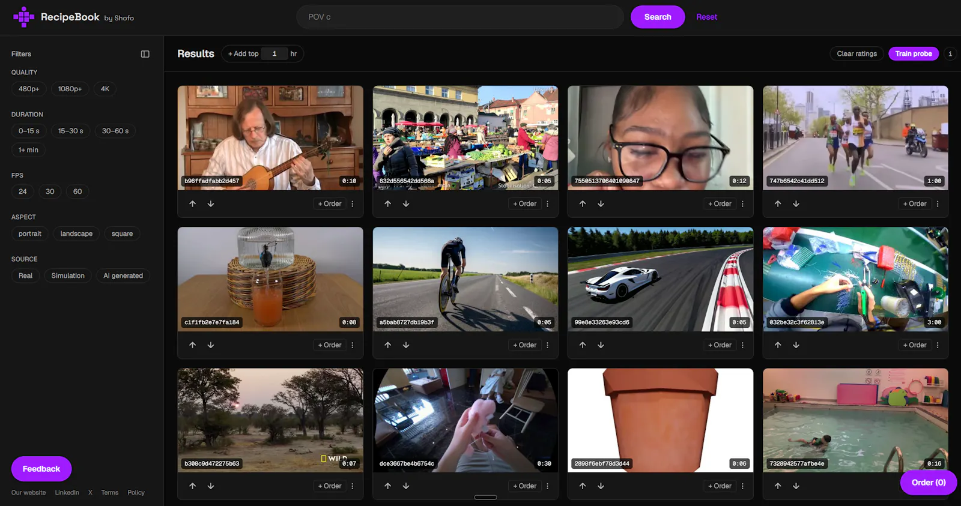This screenshot has width=961, height=506.
Task: Filter by Real source
Action: click(x=25, y=276)
